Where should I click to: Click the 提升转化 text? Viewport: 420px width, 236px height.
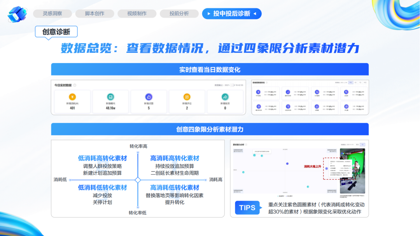(x=175, y=202)
